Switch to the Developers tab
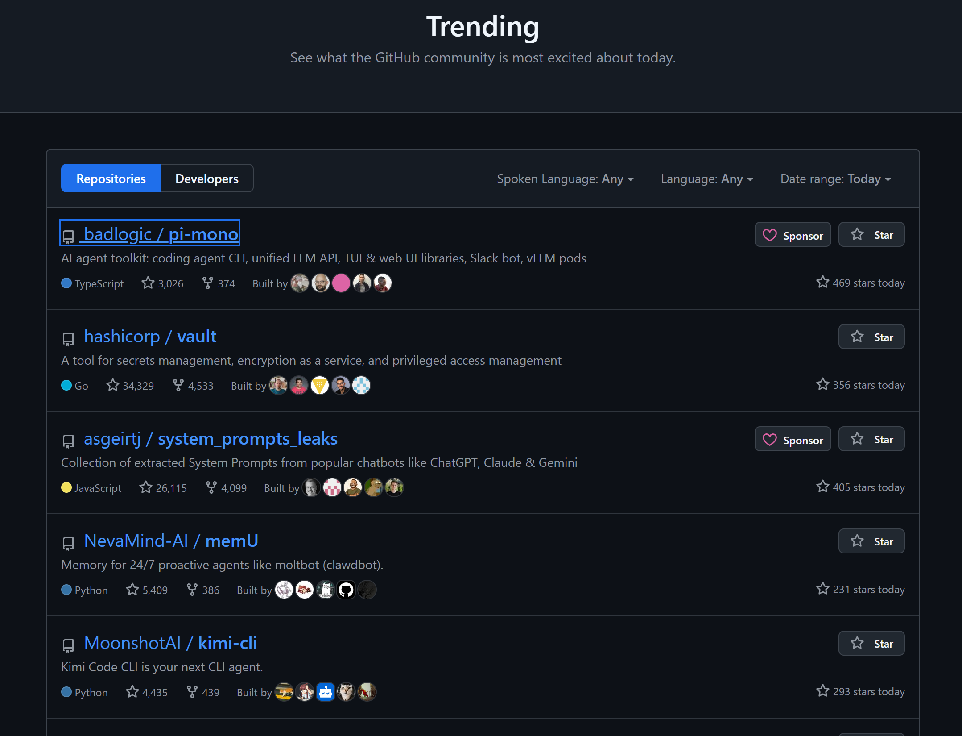 (207, 179)
